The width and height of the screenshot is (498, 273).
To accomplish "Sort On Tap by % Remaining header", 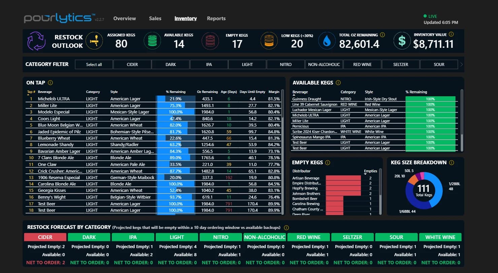I will tap(176, 92).
